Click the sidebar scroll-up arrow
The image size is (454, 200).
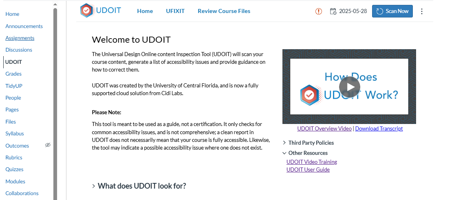click(55, 4)
